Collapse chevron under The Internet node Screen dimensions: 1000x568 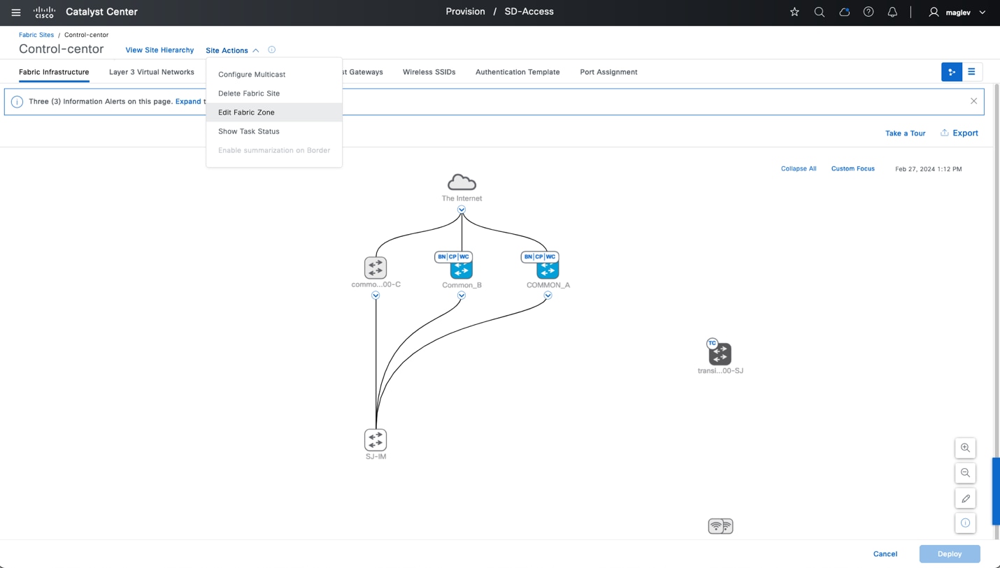(462, 210)
